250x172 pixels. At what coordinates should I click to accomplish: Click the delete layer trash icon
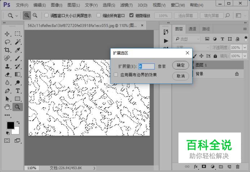[238, 167]
